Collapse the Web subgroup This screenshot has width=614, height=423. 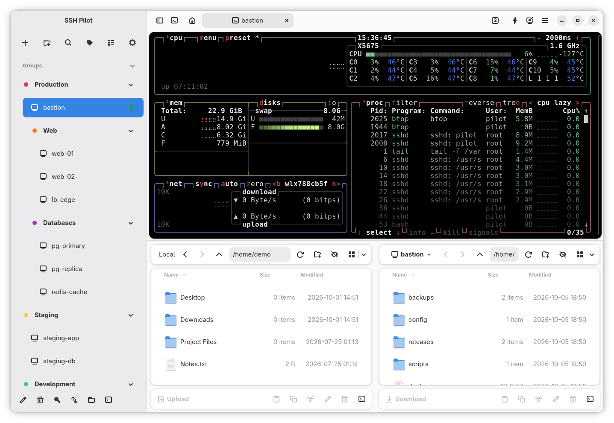[131, 131]
